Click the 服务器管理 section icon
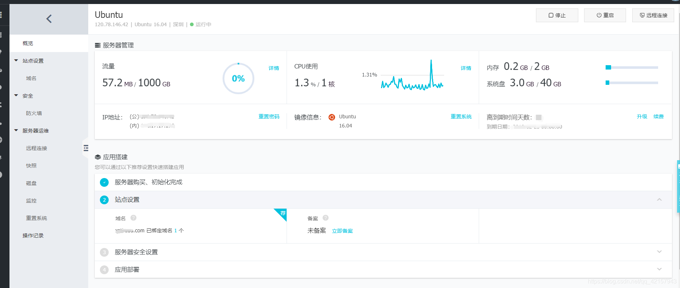Viewport: 680px width, 288px height. (98, 46)
